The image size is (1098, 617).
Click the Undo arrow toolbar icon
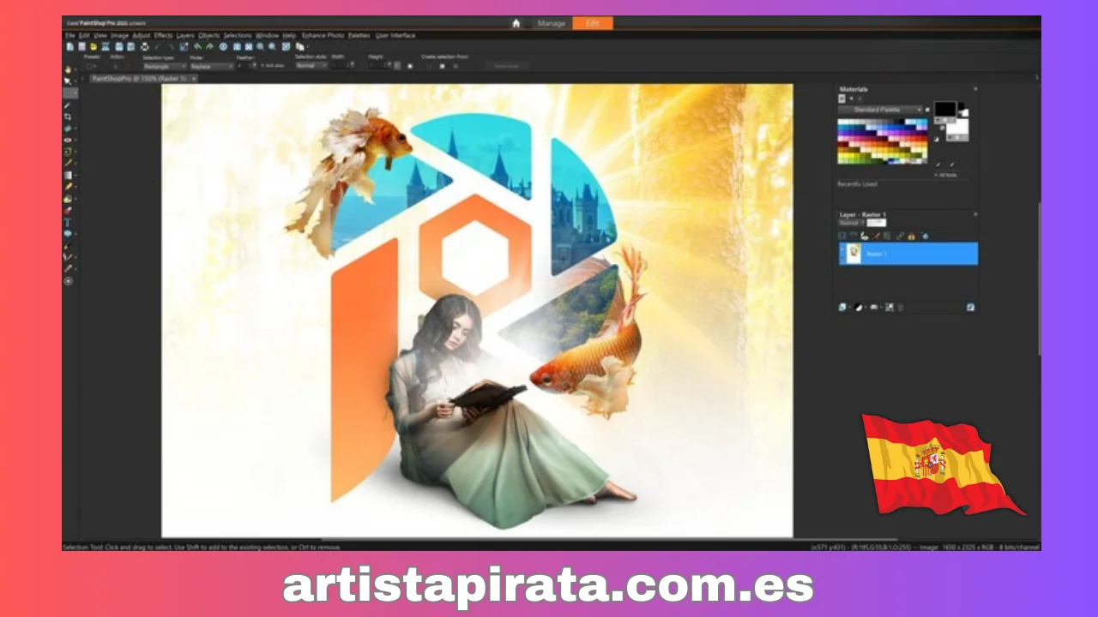pyautogui.click(x=198, y=47)
